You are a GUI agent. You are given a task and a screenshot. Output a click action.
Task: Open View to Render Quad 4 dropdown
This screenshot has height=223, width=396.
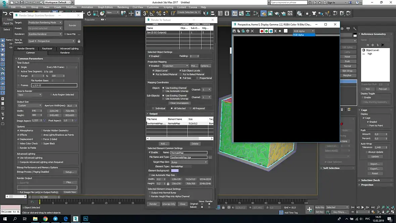pos(51,41)
